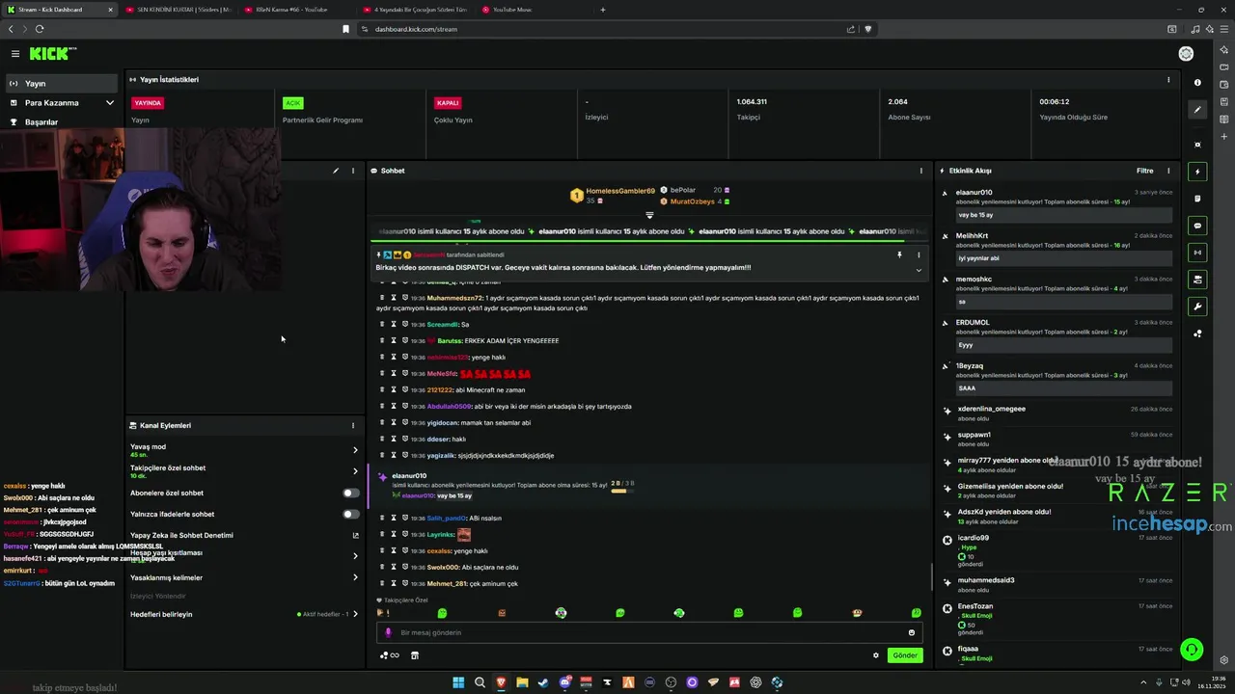The width and height of the screenshot is (1235, 694).
Task: Unpin the pinned chat message
Action: click(899, 254)
